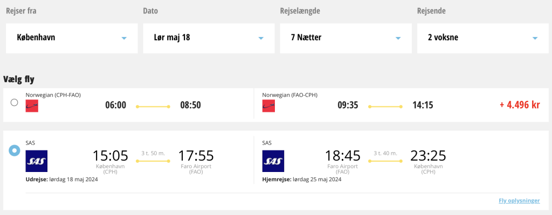Click the SAS logo on the return flight
This screenshot has width=552, height=215.
273,161
